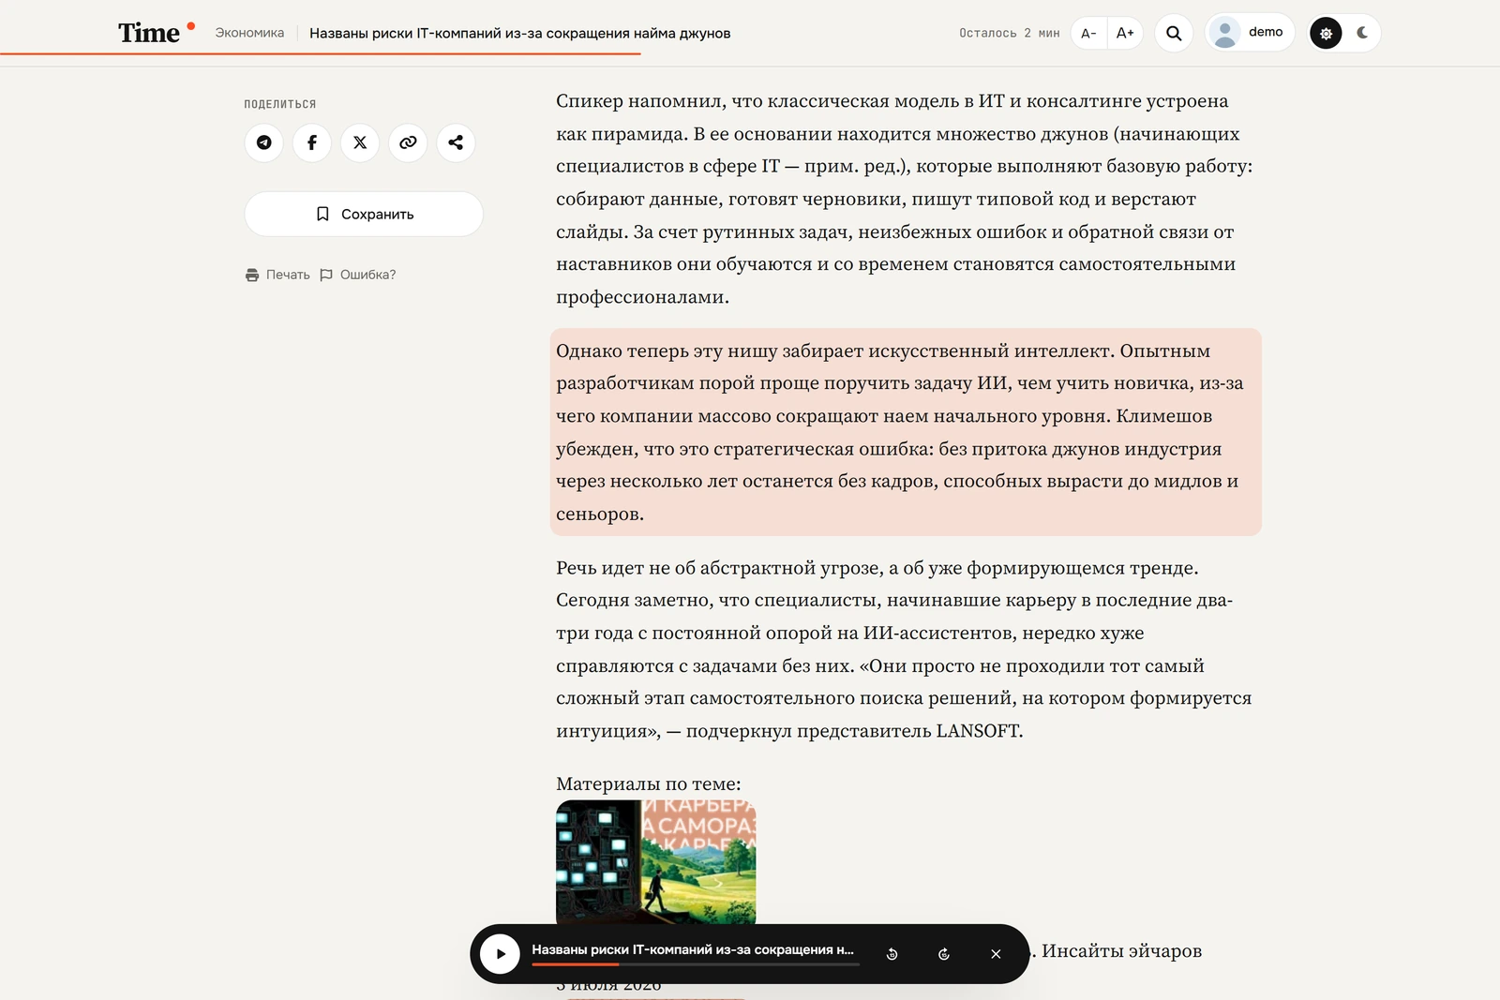Open related material thumbnail image
The image size is (1500, 1000).
pyautogui.click(x=656, y=862)
